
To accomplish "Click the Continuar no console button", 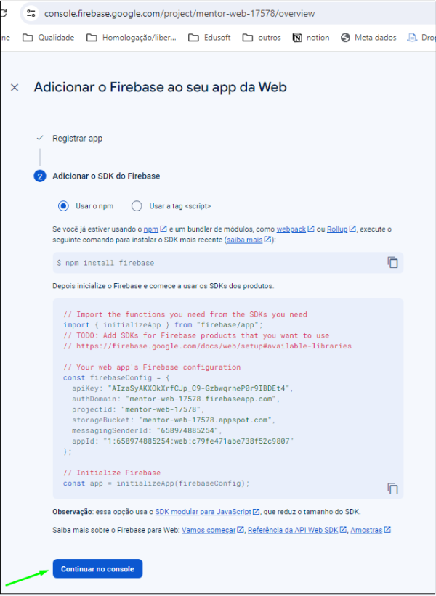I will [98, 568].
